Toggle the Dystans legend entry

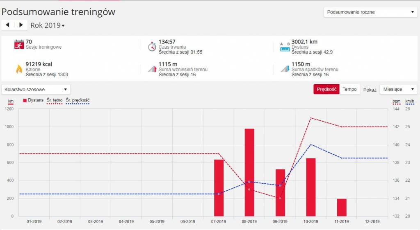33,100
